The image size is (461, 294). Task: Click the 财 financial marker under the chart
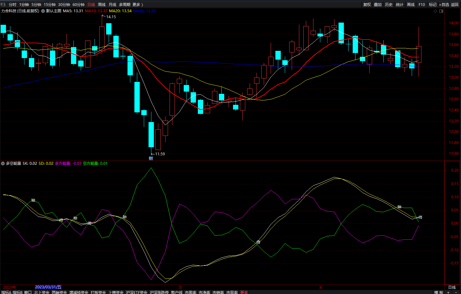coord(151,158)
